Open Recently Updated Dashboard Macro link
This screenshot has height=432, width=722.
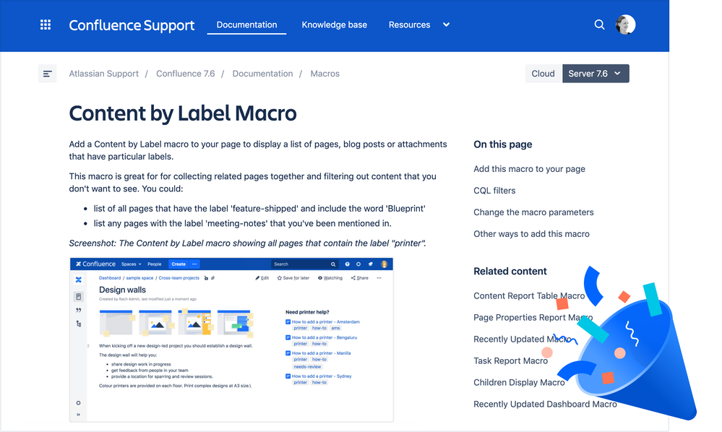point(545,404)
